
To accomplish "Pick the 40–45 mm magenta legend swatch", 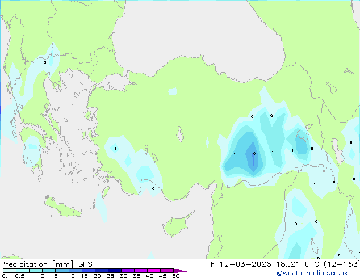I will tap(154, 271).
